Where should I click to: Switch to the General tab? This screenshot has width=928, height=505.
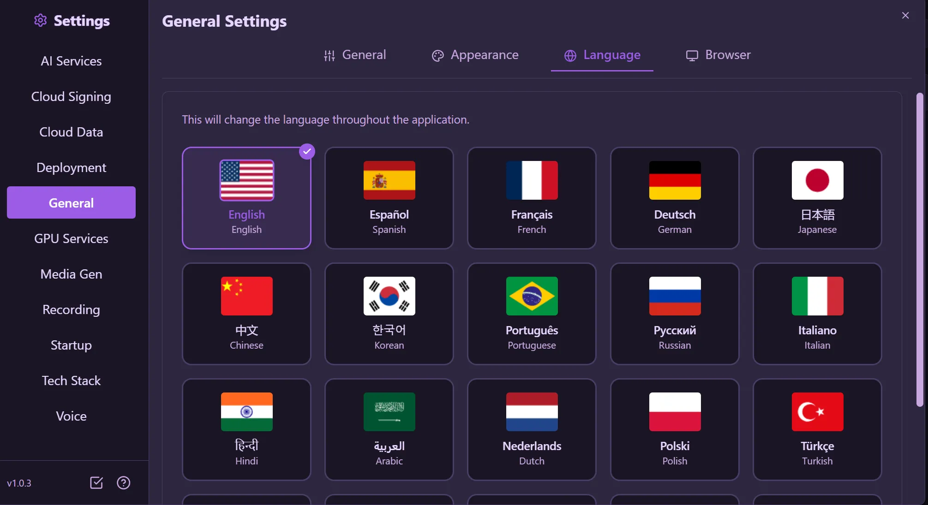tap(355, 55)
